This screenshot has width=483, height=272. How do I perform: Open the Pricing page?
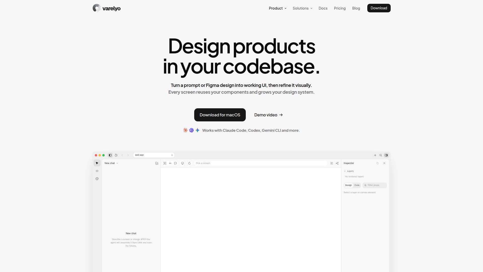pos(340,8)
